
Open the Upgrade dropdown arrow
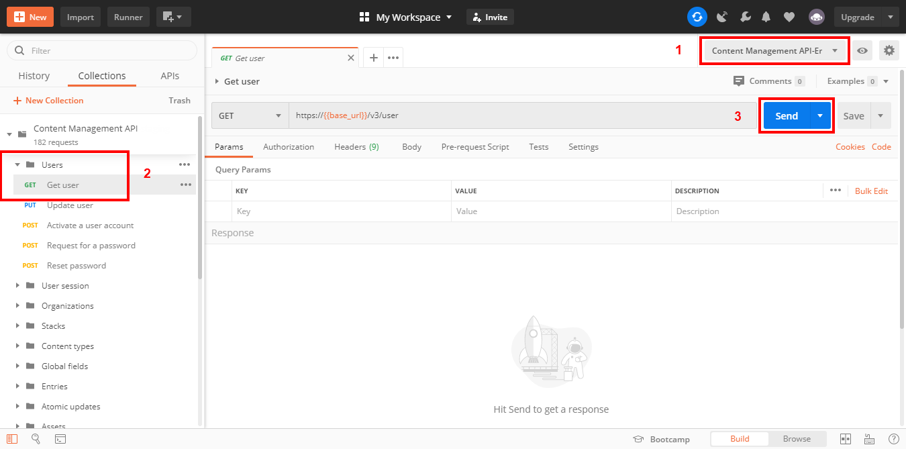pyautogui.click(x=891, y=17)
